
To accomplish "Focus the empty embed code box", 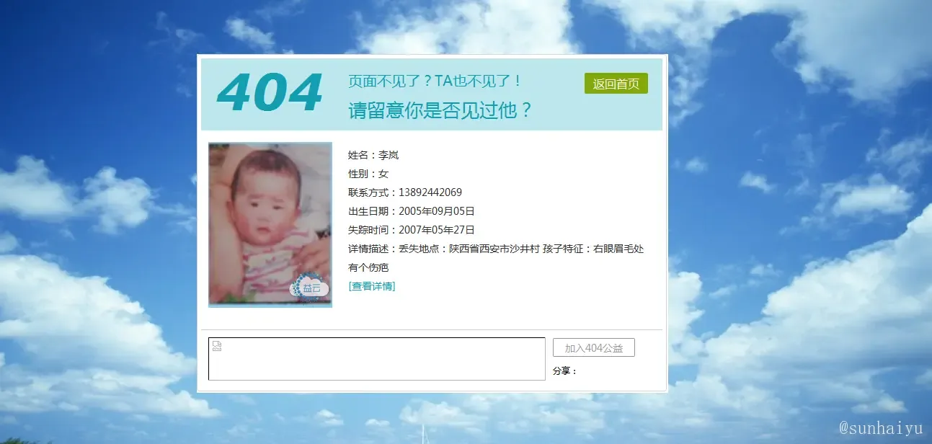I will pyautogui.click(x=377, y=359).
